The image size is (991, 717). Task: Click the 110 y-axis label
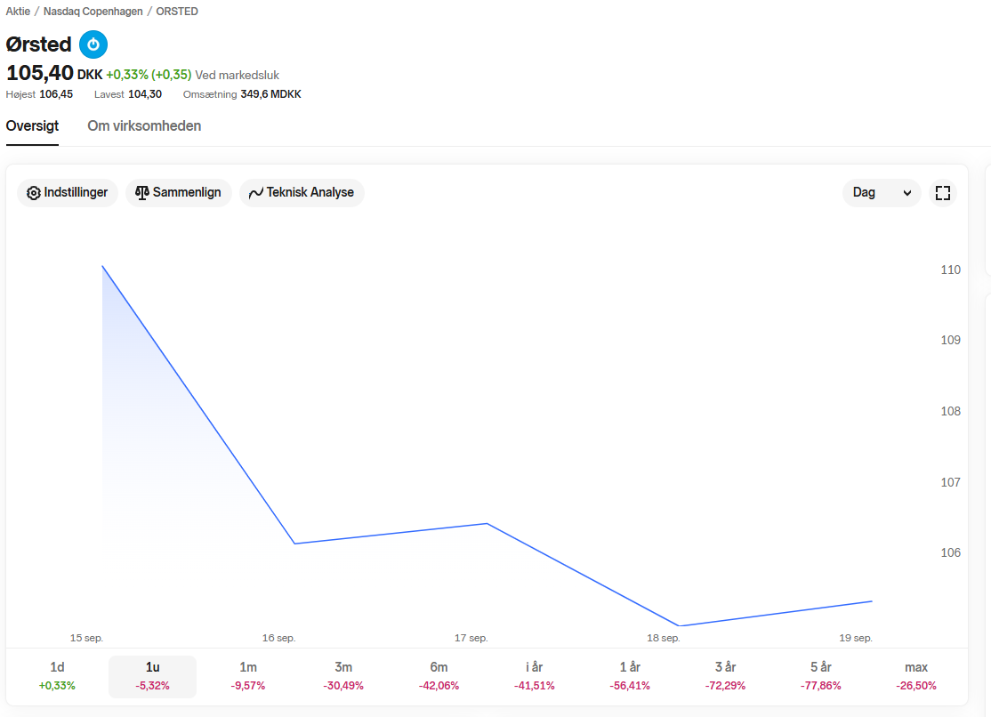pyautogui.click(x=951, y=270)
